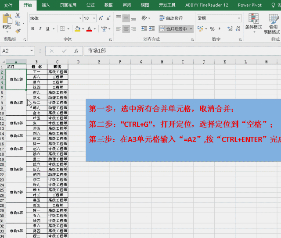Toggle 自动换行 wrap text

[x=171, y=18]
